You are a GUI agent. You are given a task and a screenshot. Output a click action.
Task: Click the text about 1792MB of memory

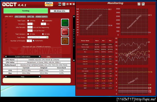(x=37, y=47)
